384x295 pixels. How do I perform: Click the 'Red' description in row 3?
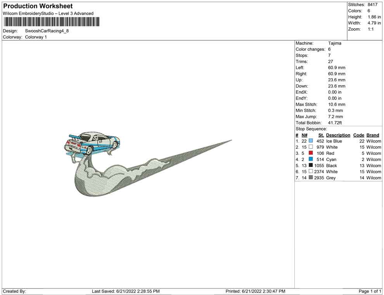tap(330, 153)
